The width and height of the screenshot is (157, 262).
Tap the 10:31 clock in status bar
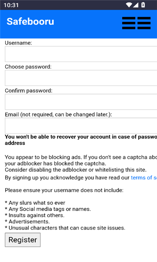(11, 5)
